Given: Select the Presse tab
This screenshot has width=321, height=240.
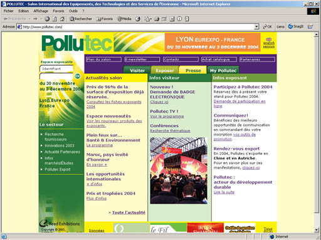Looking at the screenshot, I should (193, 70).
